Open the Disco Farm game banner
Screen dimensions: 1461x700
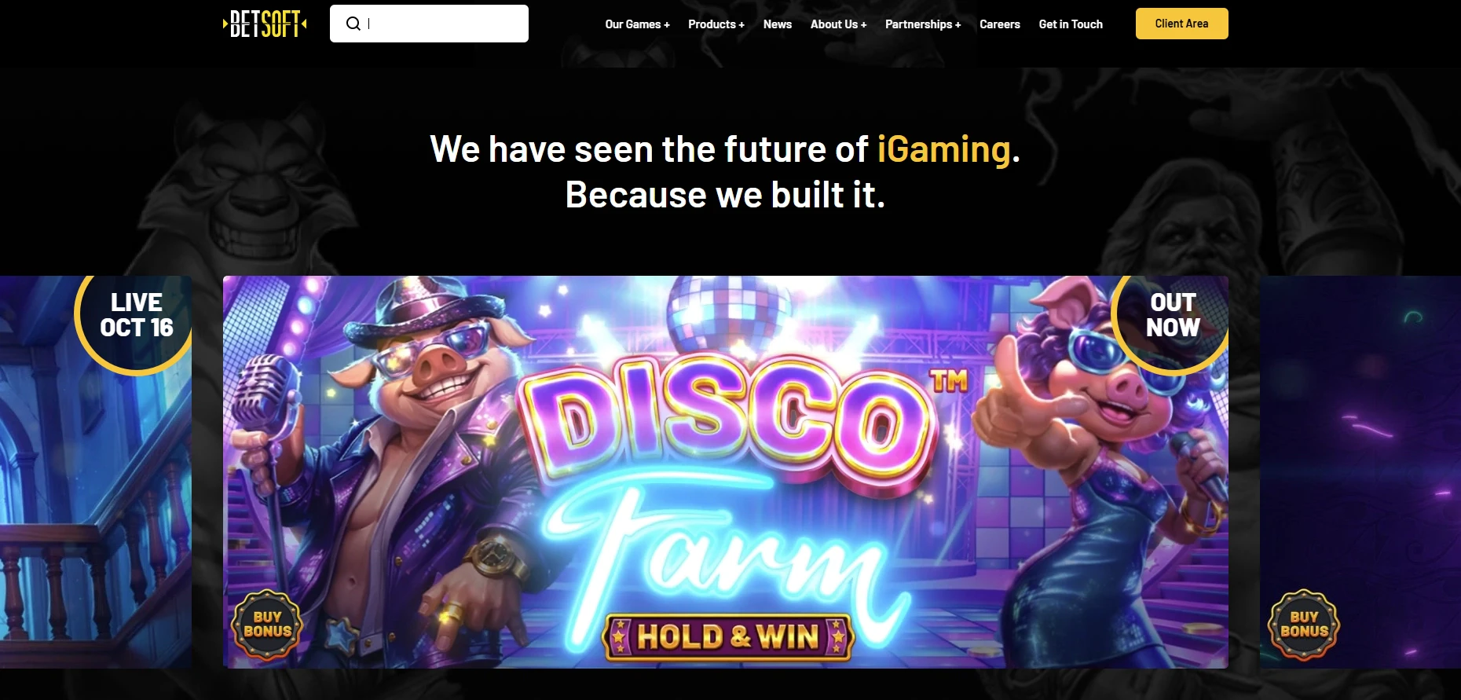725,471
